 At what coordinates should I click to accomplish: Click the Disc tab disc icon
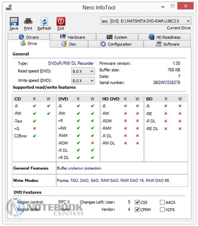click(64, 44)
